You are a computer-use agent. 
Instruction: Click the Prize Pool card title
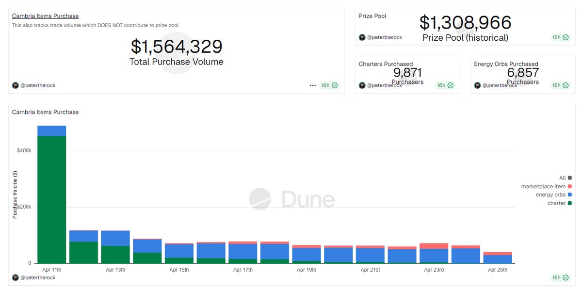372,16
